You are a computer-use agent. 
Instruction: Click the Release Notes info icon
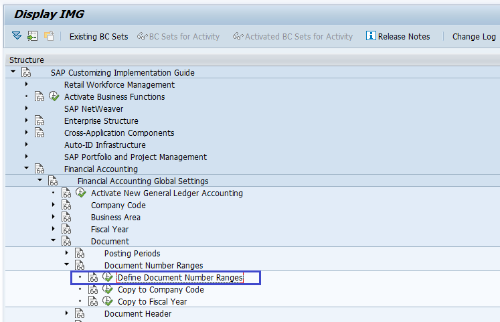tap(371, 35)
